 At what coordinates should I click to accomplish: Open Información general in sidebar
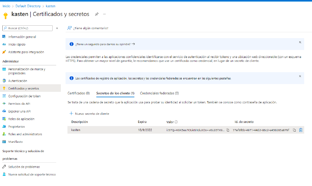(x=22, y=37)
